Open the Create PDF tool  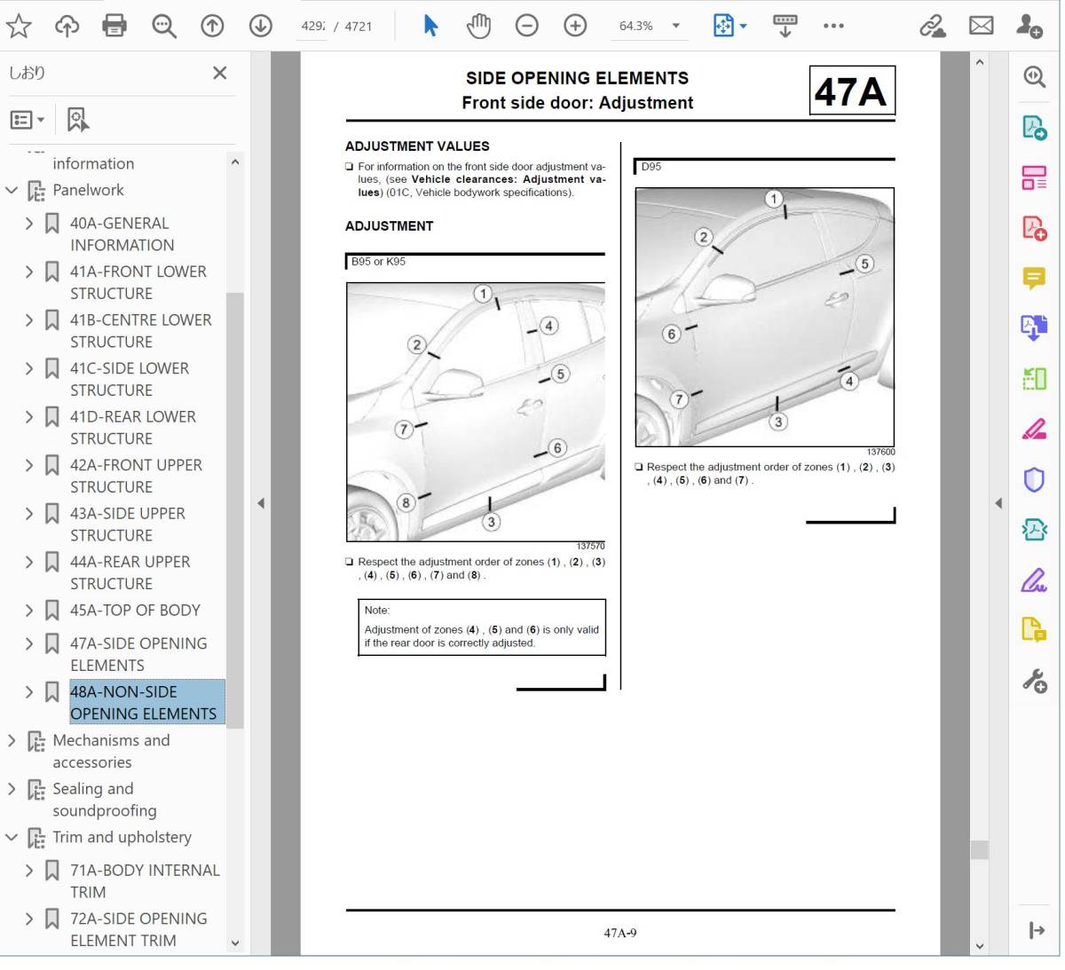(1034, 228)
